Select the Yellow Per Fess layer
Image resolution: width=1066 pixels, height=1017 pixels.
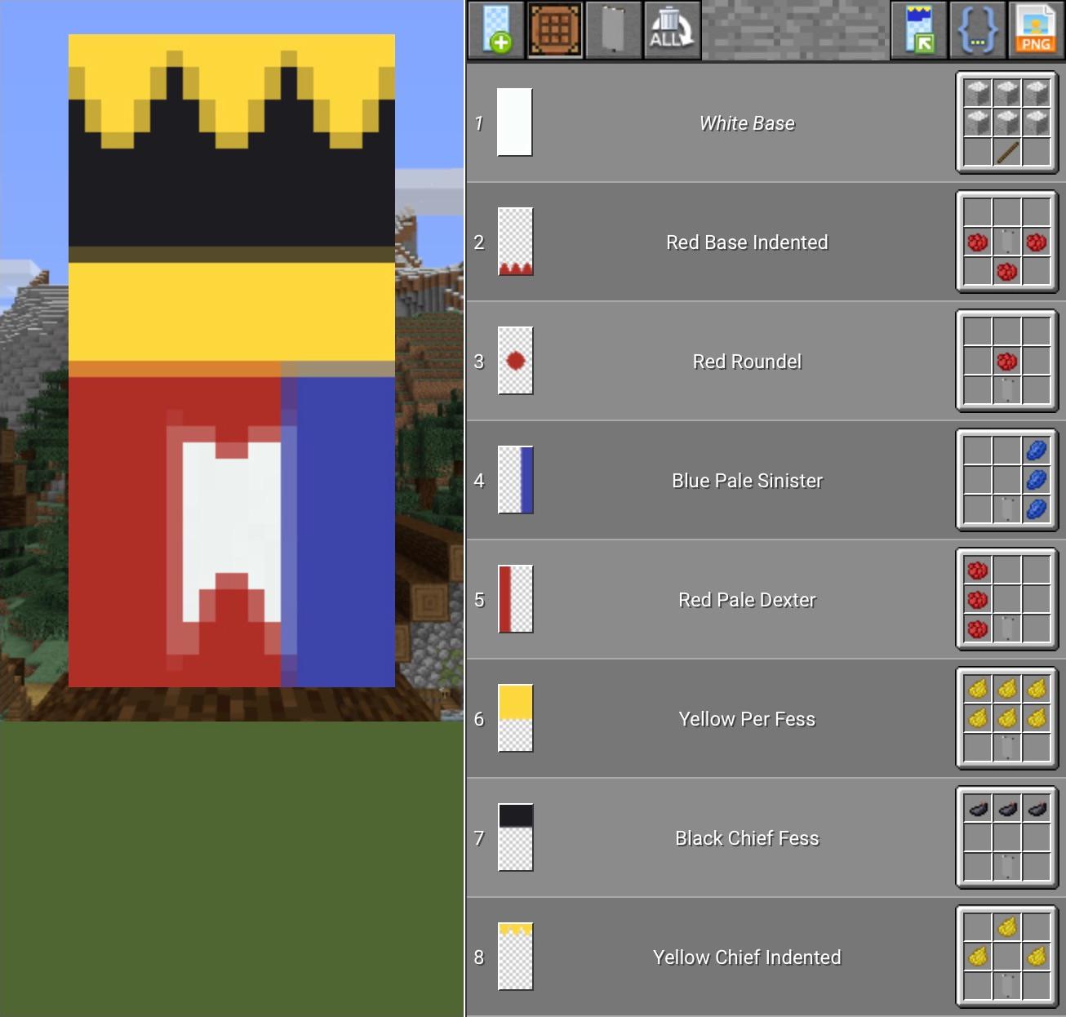click(x=746, y=718)
